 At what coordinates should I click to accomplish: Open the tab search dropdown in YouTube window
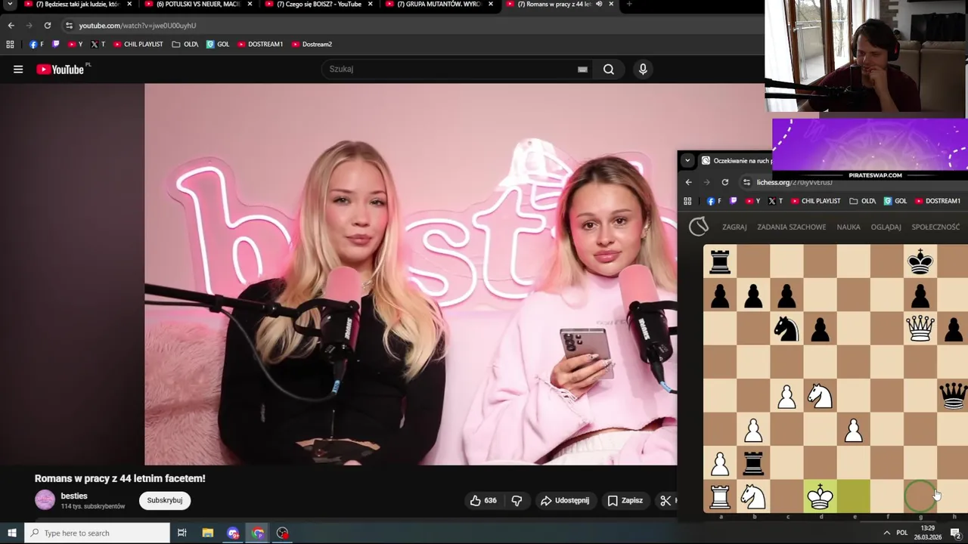10,5
